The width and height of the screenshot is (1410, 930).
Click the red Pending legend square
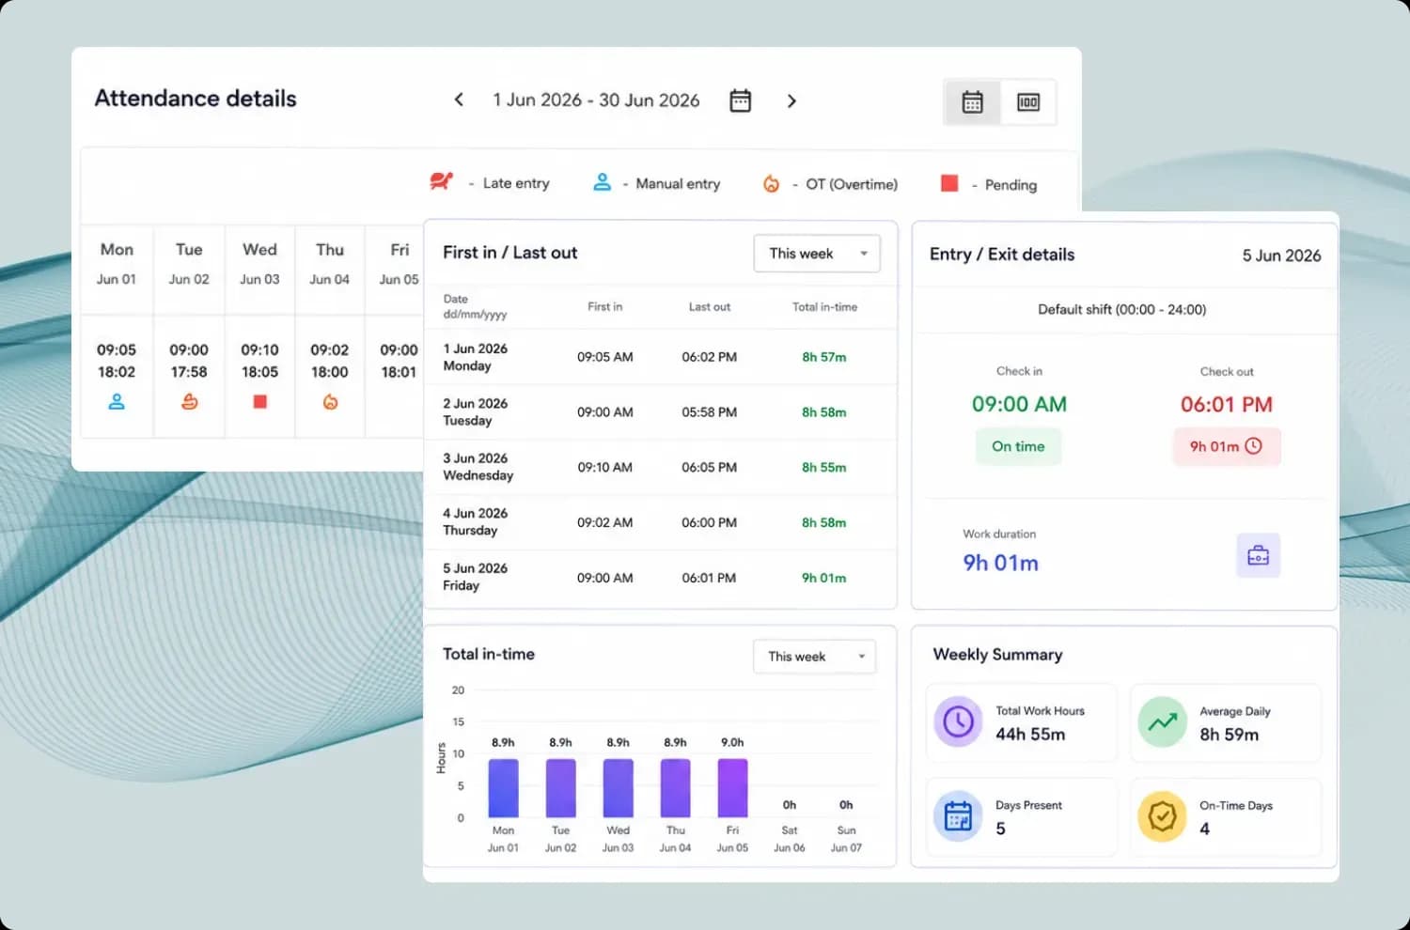(949, 183)
